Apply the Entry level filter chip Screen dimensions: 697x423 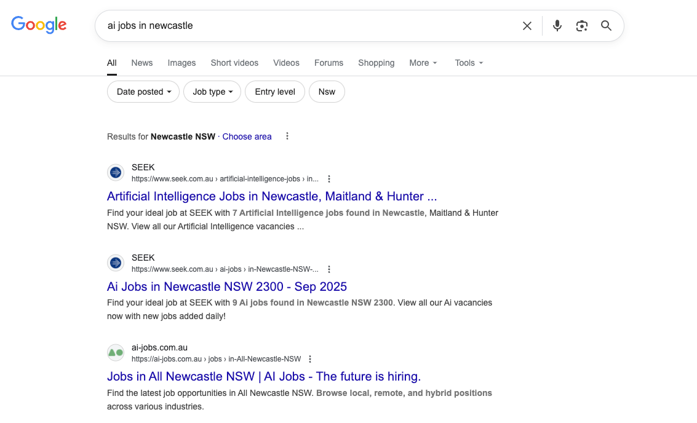coord(275,92)
